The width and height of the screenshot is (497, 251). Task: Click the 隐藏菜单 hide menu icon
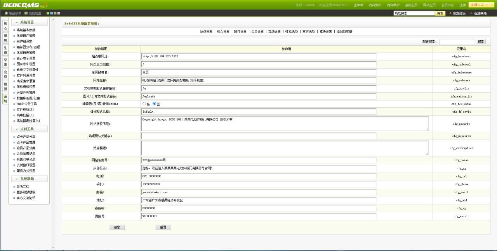click(x=6, y=13)
